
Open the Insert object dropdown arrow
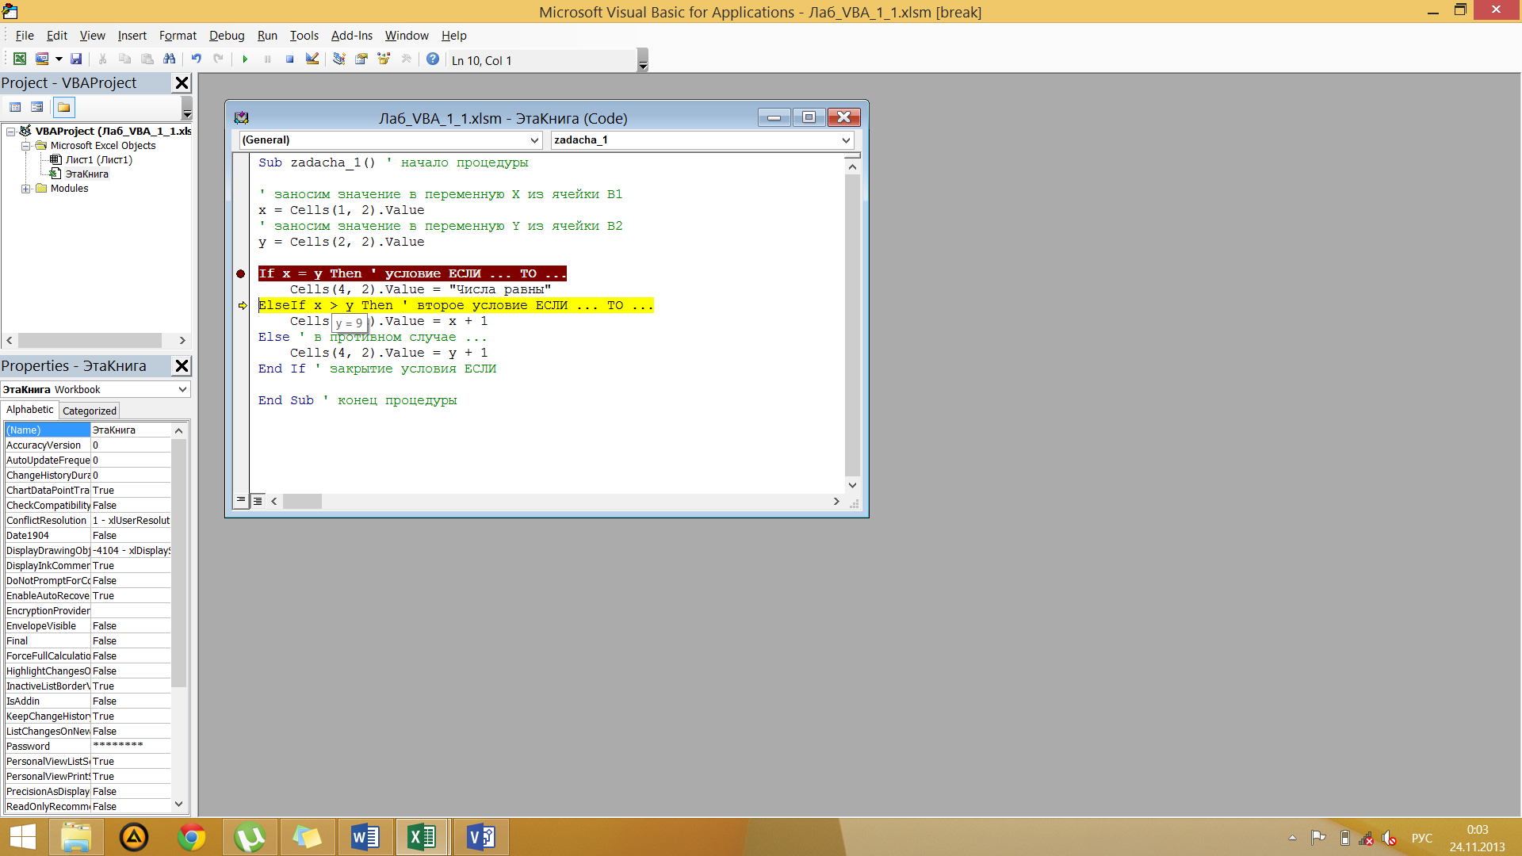click(x=59, y=59)
